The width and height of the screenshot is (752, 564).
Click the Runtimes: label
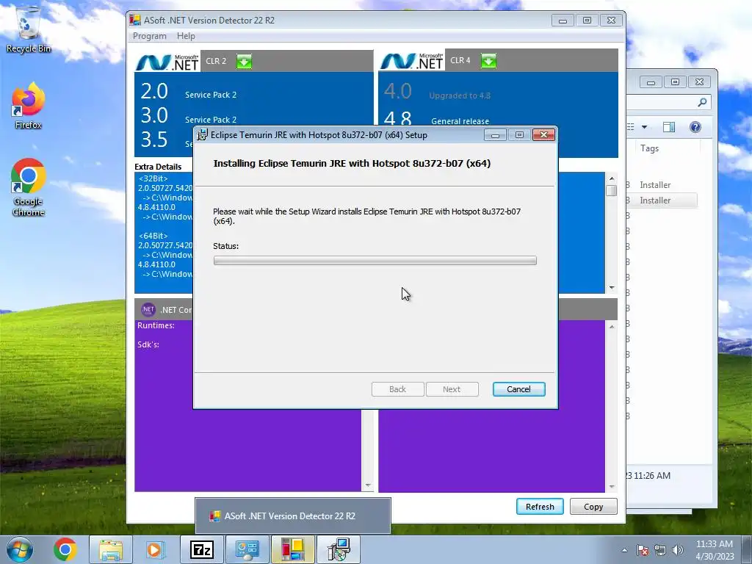156,325
